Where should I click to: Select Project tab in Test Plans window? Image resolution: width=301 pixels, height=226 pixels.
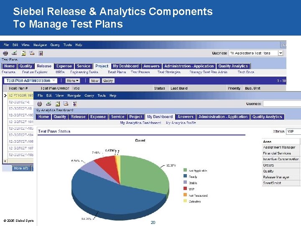(x=102, y=66)
